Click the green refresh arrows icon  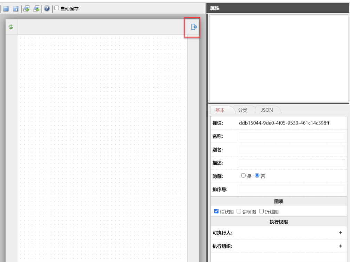pyautogui.click(x=11, y=27)
